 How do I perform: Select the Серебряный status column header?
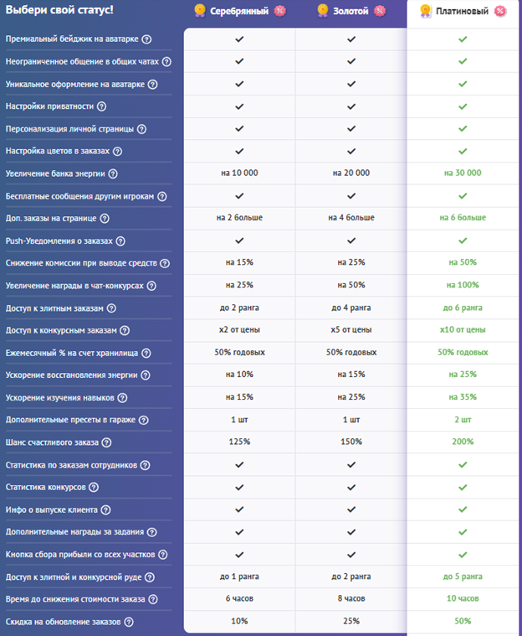point(238,12)
